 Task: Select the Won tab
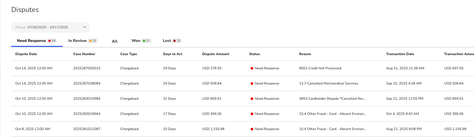[x=136, y=41]
